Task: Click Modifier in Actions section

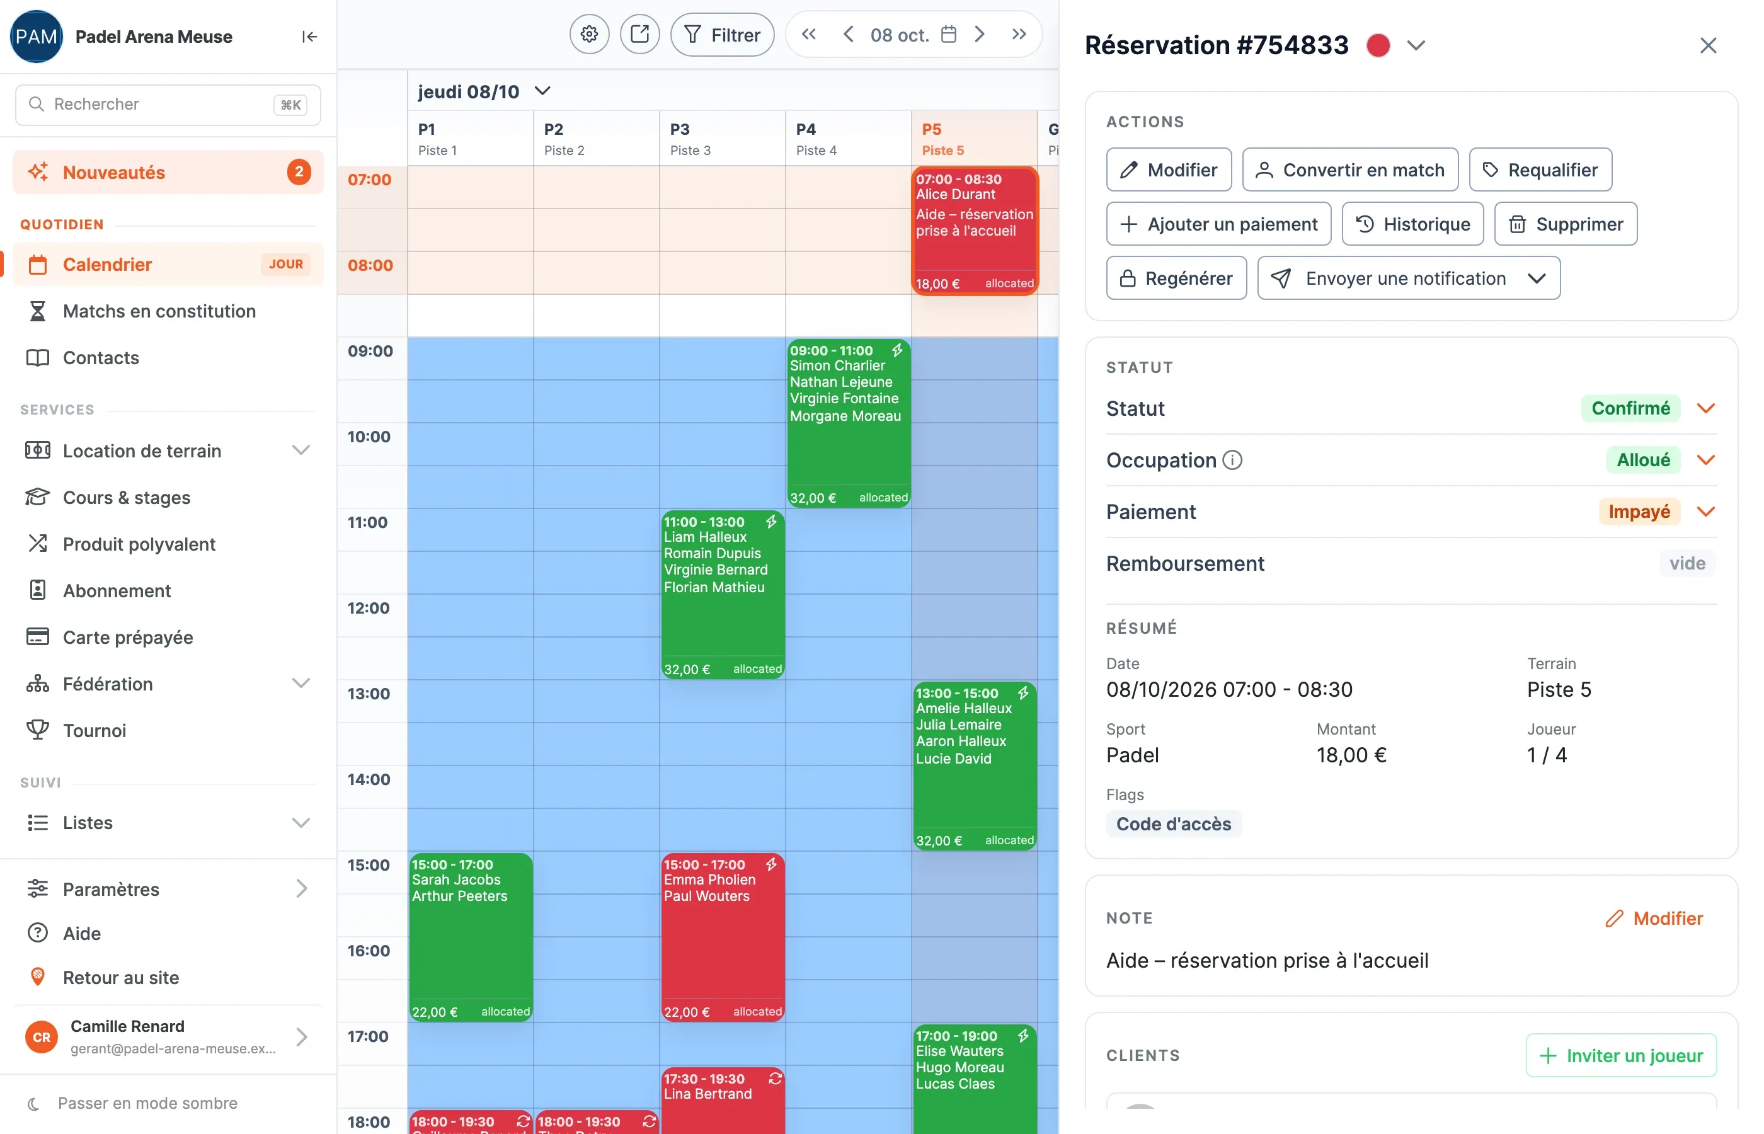Action: click(1169, 170)
